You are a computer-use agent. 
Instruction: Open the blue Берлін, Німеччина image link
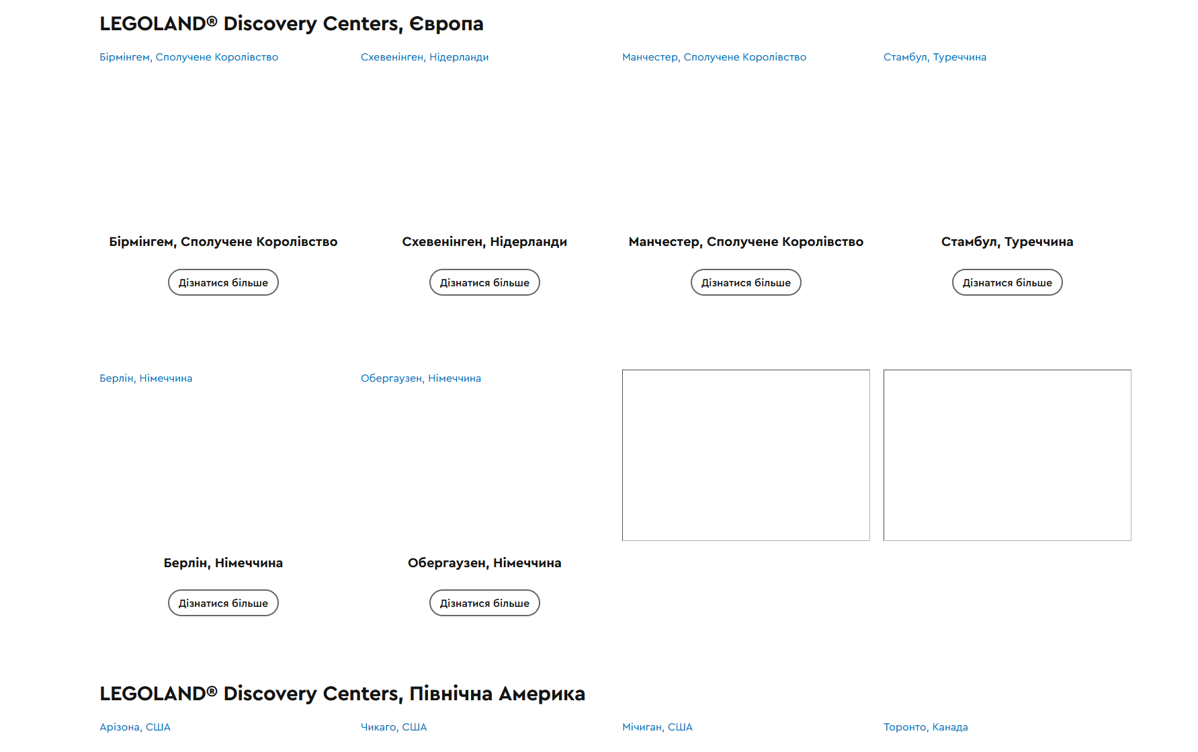click(146, 378)
